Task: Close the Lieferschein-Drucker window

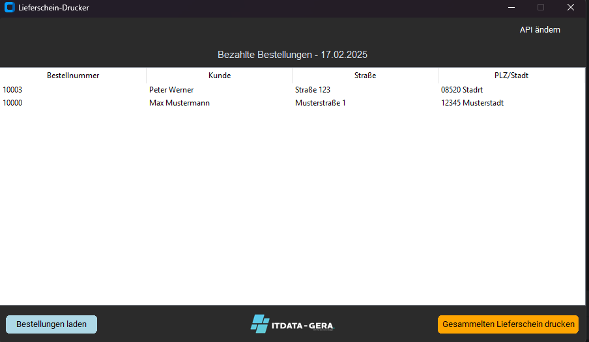Action: [570, 8]
